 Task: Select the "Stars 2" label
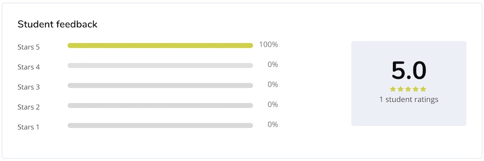(x=29, y=107)
